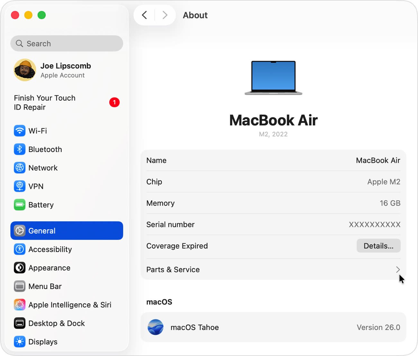Click the large MacBook Air heading
The image size is (418, 356).
273,120
